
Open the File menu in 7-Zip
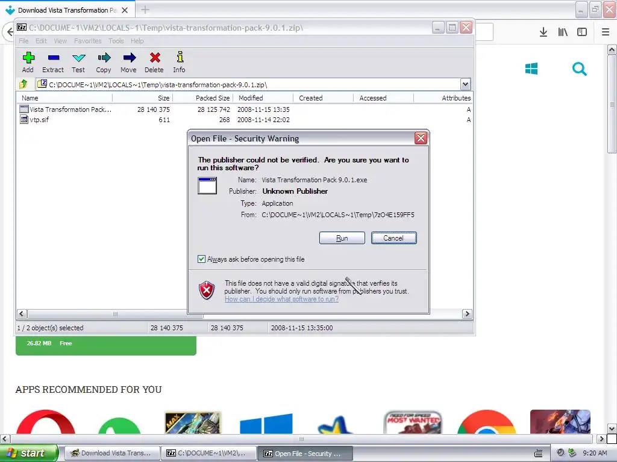(23, 41)
